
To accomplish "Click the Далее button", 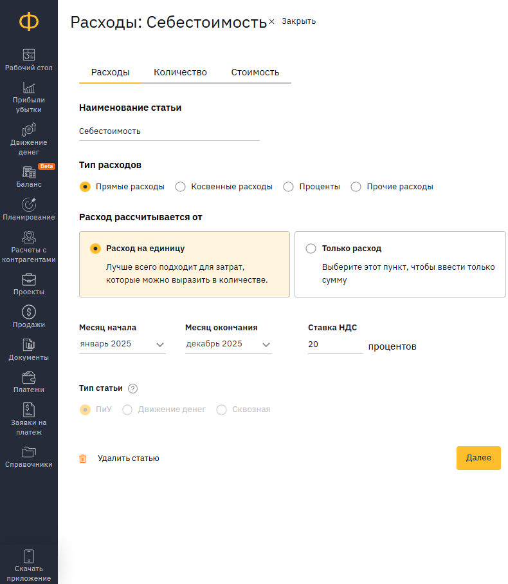I will pyautogui.click(x=478, y=458).
